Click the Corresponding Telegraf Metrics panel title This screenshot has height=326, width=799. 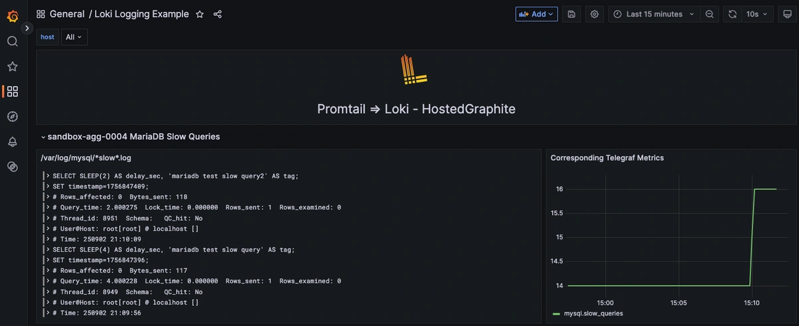[x=607, y=158]
